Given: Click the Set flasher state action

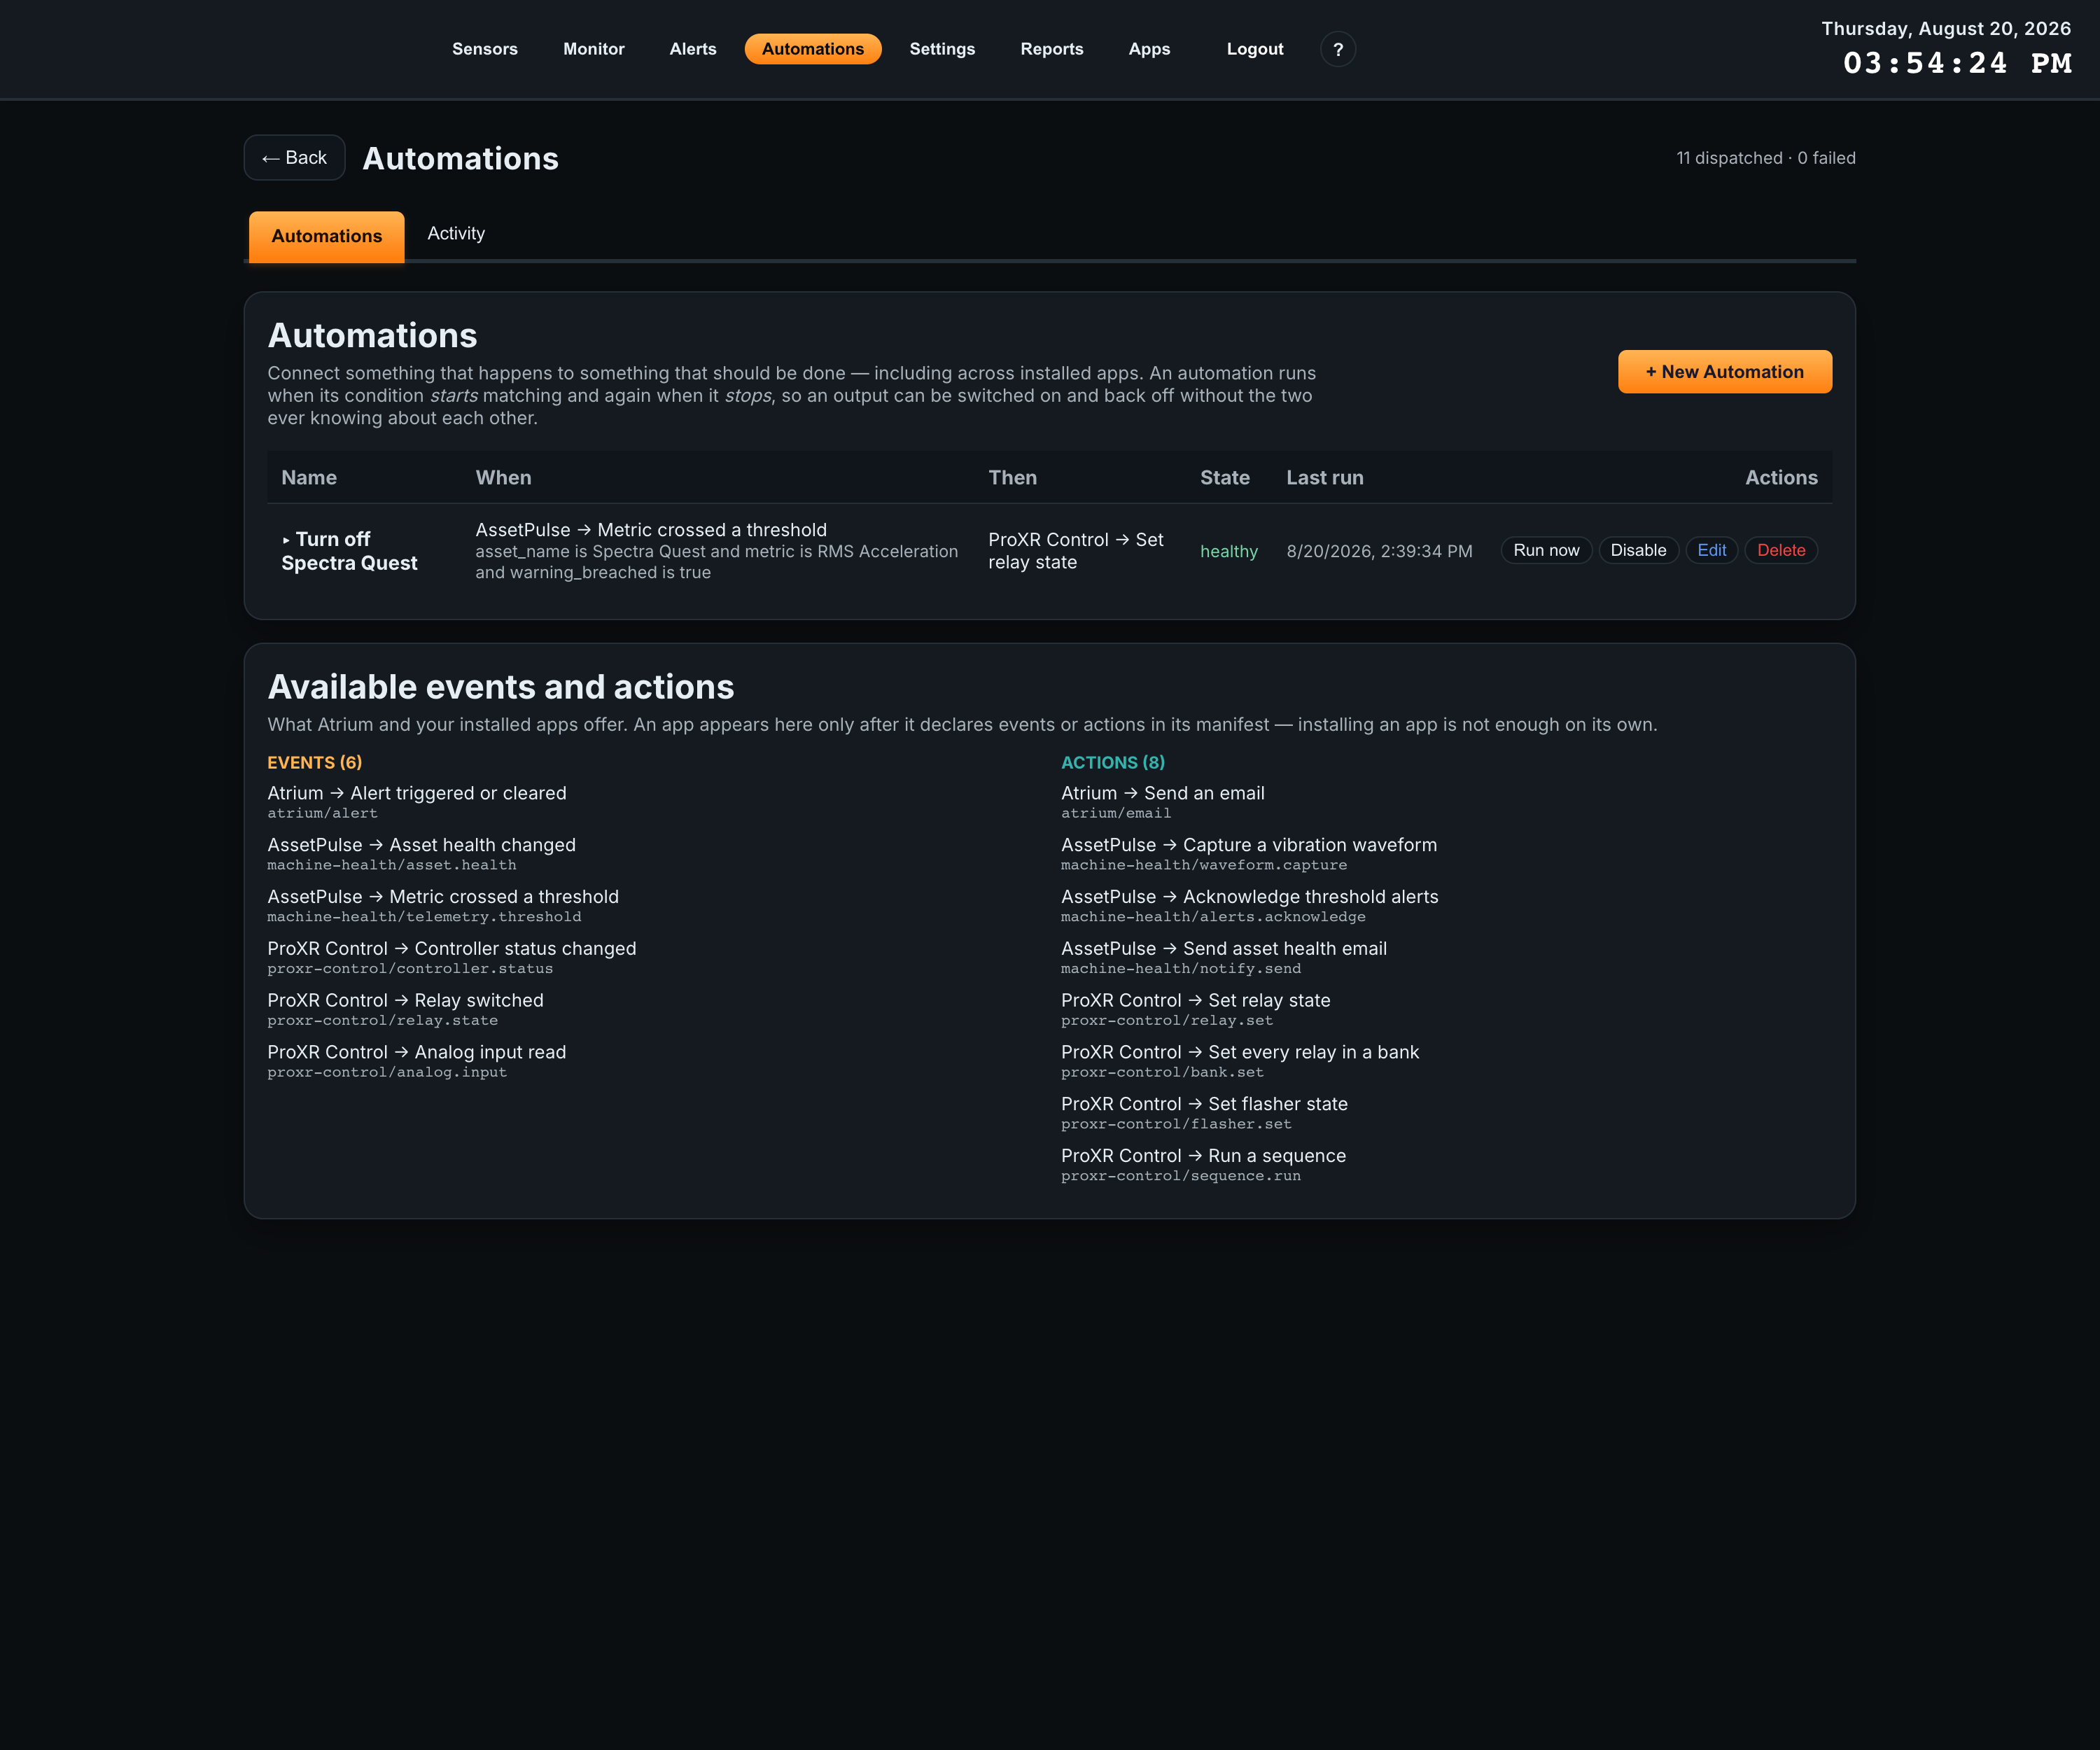Looking at the screenshot, I should (1204, 1104).
